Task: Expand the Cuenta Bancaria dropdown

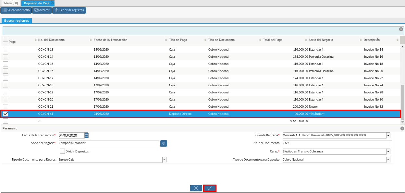Action: tap(388, 135)
